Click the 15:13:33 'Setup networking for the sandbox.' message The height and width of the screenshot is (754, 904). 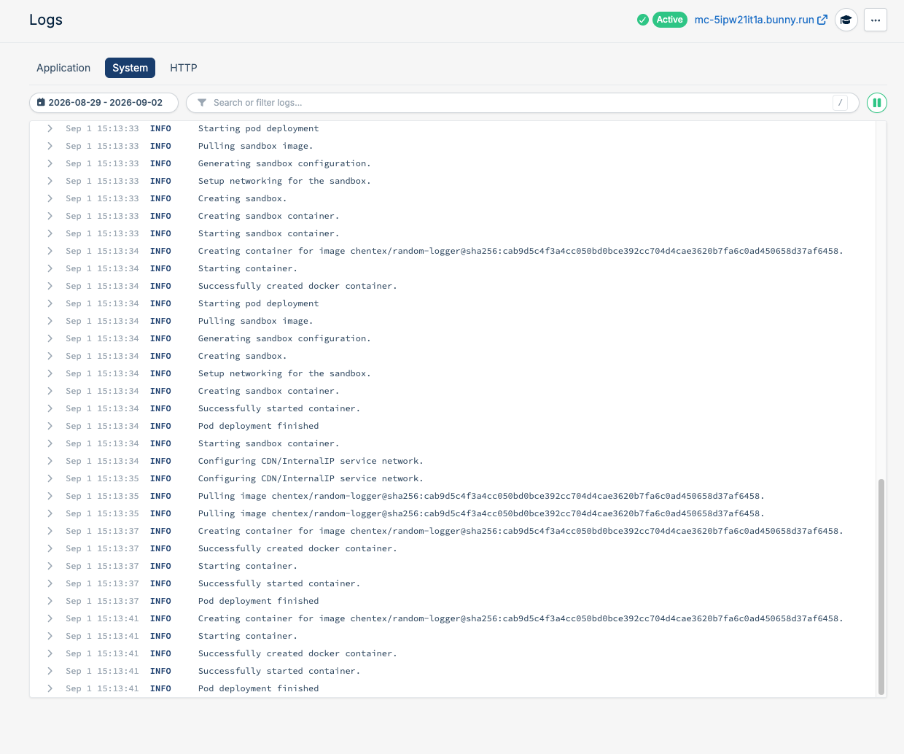coord(284,181)
